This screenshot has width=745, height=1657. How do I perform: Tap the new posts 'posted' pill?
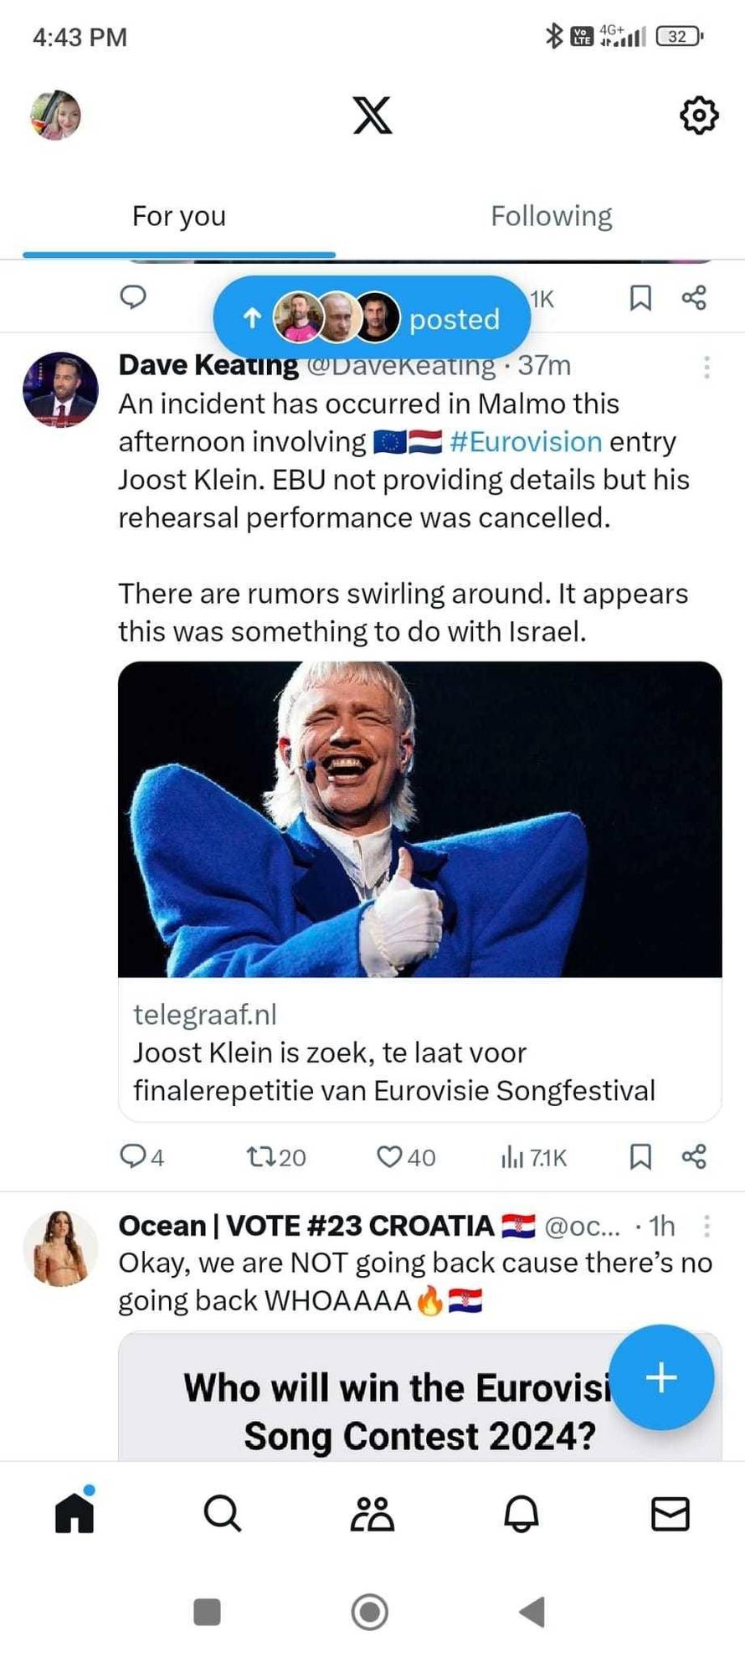tap(372, 318)
